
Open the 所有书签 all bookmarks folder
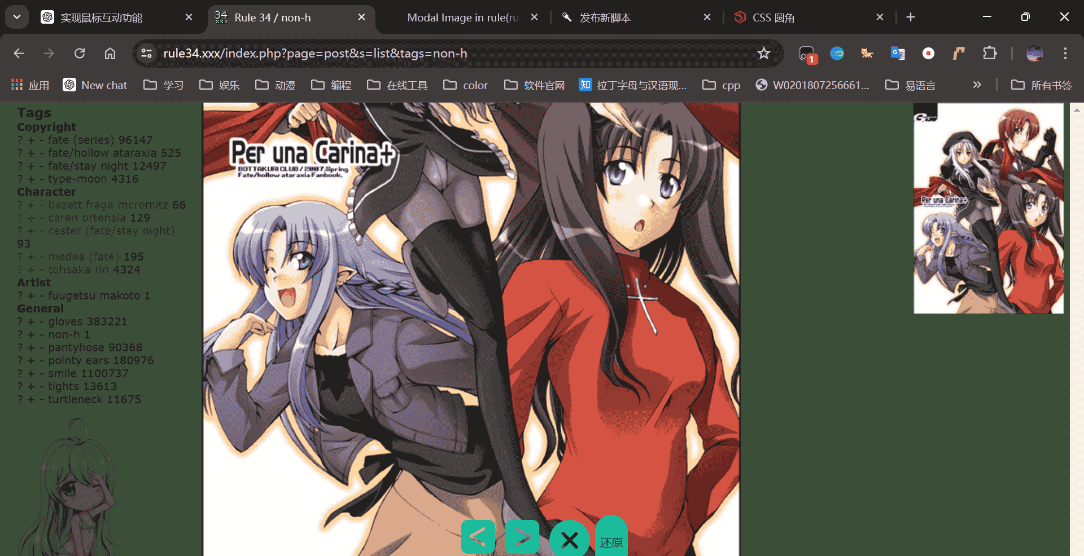pos(1042,85)
